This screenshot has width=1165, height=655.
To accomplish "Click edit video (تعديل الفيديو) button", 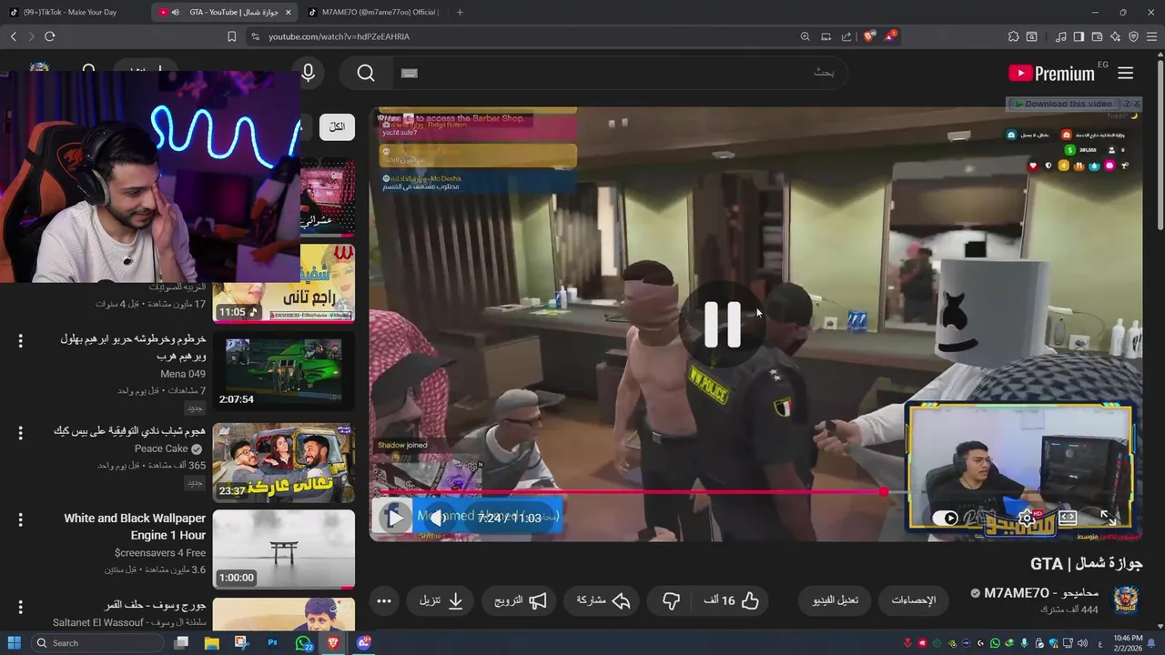I will pyautogui.click(x=835, y=600).
